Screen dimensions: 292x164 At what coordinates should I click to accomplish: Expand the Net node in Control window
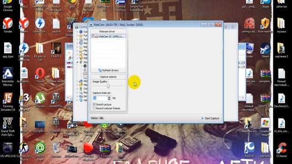tap(77, 81)
